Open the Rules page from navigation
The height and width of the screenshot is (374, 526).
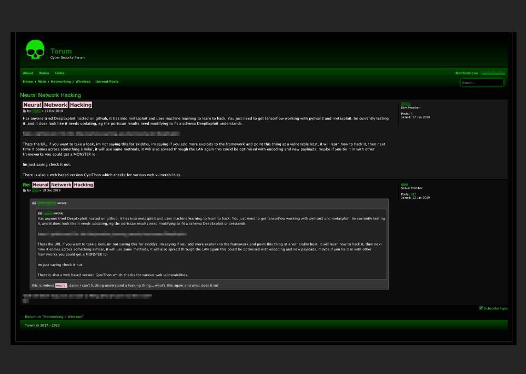(44, 73)
